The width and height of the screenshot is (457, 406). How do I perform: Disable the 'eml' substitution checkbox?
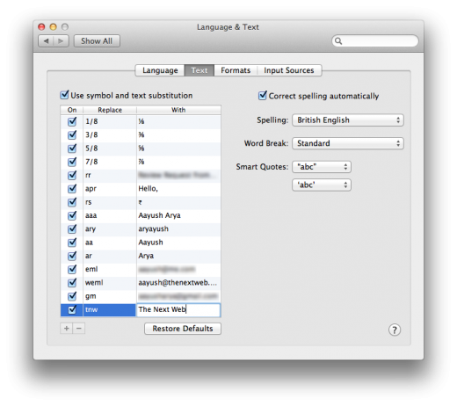[x=72, y=269]
